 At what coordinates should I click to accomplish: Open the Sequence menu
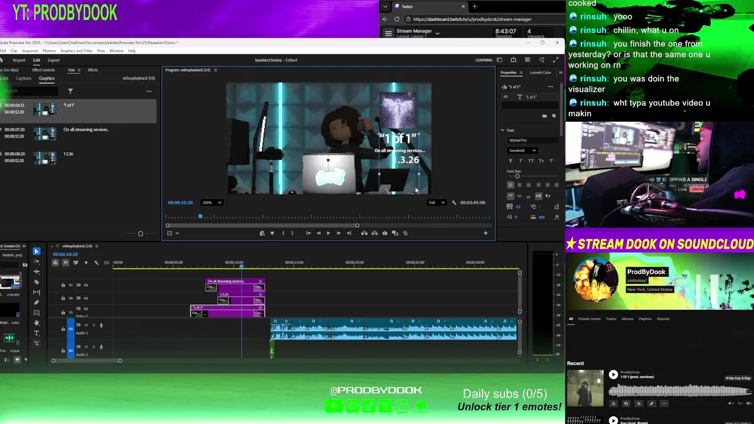tap(29, 51)
